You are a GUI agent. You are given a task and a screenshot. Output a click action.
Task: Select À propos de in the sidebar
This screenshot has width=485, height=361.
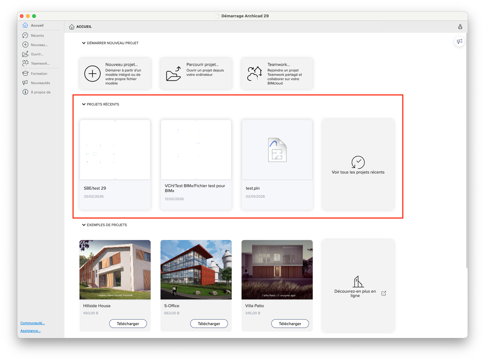[41, 92]
